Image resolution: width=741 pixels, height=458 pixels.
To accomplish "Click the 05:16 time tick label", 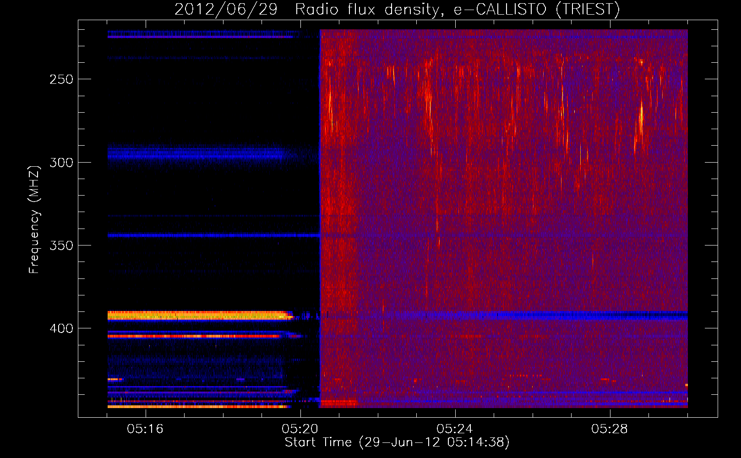I will pyautogui.click(x=145, y=429).
